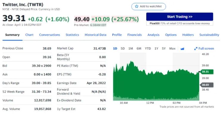Open the Chart tab
The image size is (221, 114).
(x=29, y=35)
